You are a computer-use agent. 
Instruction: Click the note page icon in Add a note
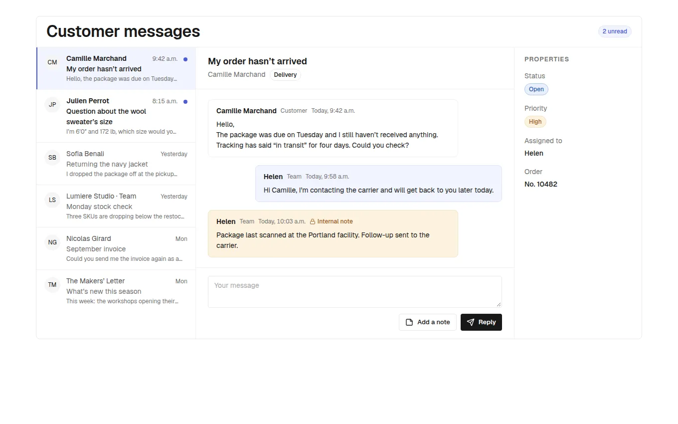click(x=409, y=322)
